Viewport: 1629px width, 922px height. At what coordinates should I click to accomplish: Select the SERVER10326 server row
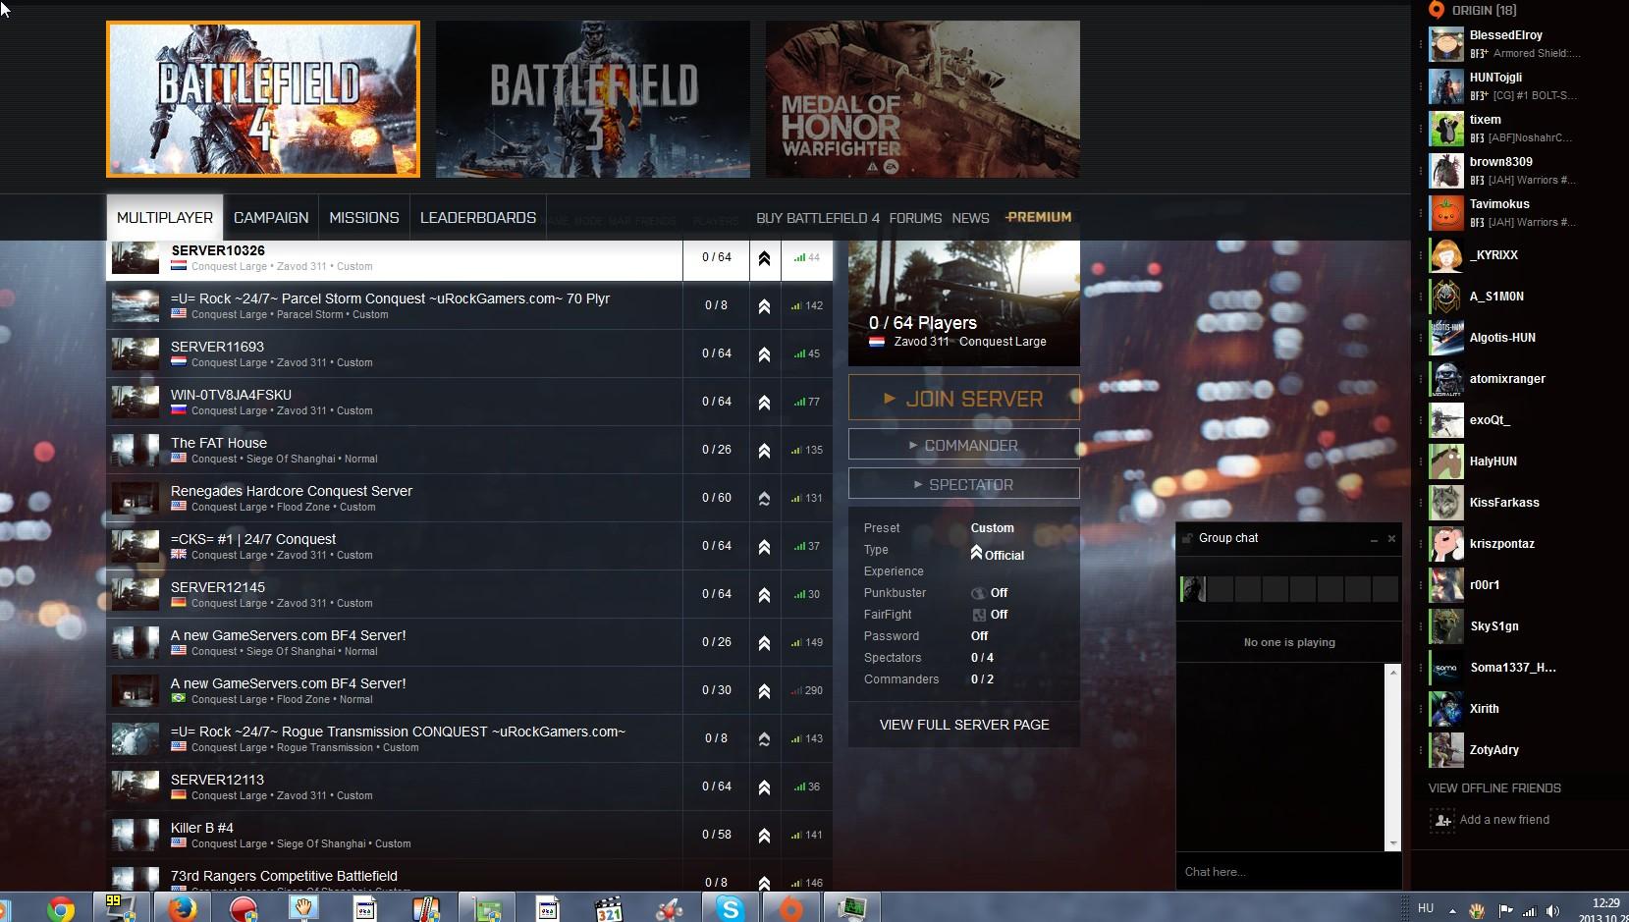[x=469, y=258]
